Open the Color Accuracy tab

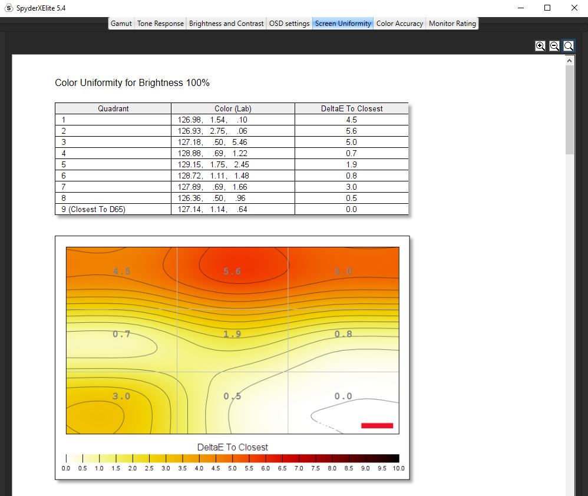[x=399, y=24]
